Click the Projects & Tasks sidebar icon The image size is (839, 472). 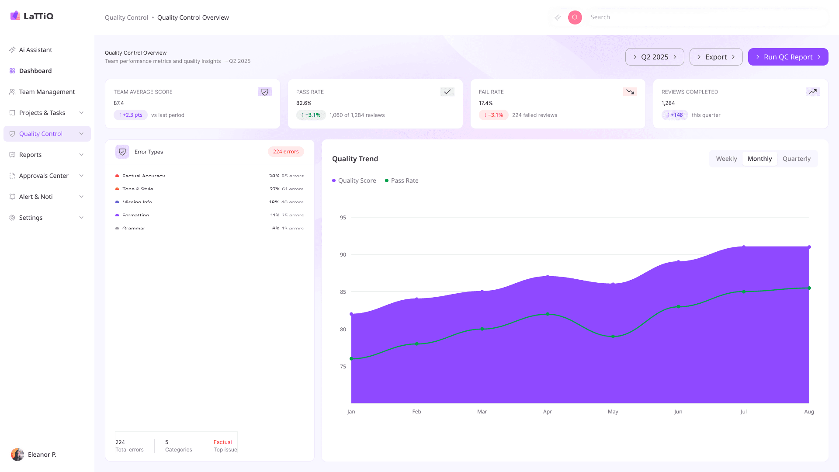[x=12, y=113]
